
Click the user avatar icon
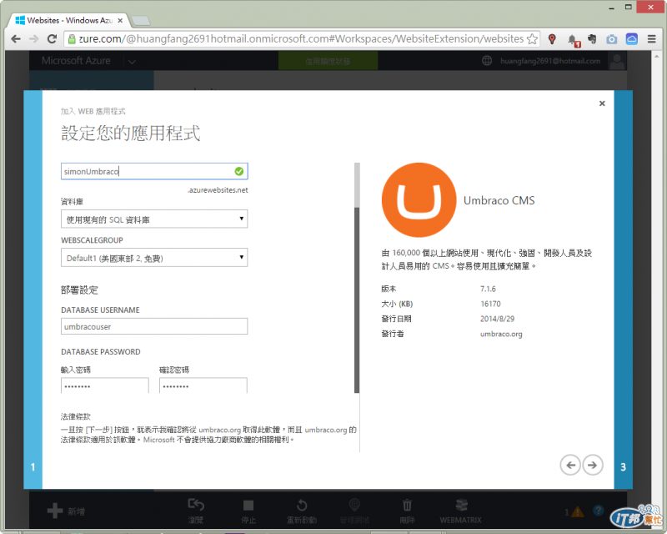coord(617,61)
